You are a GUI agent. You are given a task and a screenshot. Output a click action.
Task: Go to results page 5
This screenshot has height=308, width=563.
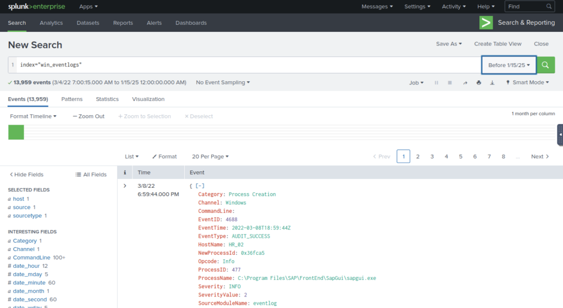click(460, 156)
